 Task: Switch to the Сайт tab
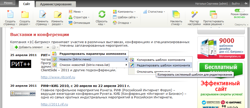(27, 4)
